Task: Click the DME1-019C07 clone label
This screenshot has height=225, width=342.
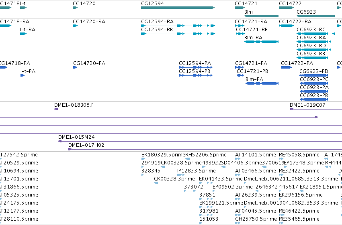Action: 307,105
